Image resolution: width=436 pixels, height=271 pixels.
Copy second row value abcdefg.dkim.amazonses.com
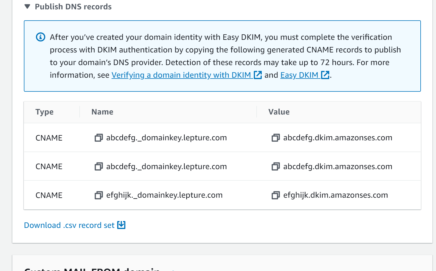[x=275, y=166]
